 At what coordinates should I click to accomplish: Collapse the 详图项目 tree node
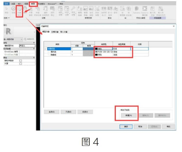45,49
